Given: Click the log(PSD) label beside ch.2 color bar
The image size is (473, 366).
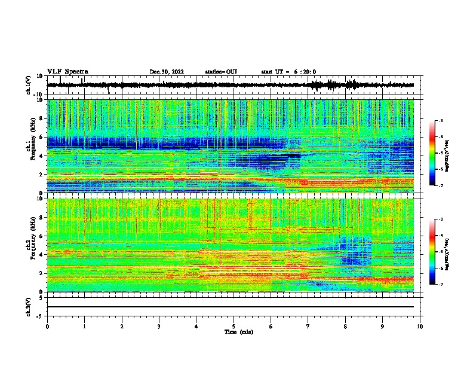Looking at the screenshot, I should click(x=447, y=254).
